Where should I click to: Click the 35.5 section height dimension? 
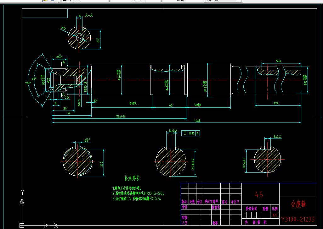point(101,164)
